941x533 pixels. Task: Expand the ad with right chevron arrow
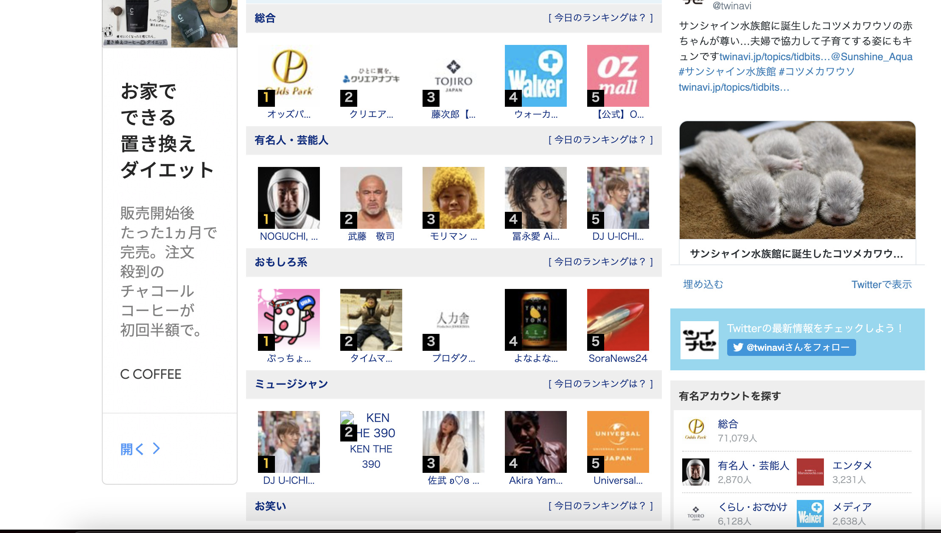pos(156,448)
